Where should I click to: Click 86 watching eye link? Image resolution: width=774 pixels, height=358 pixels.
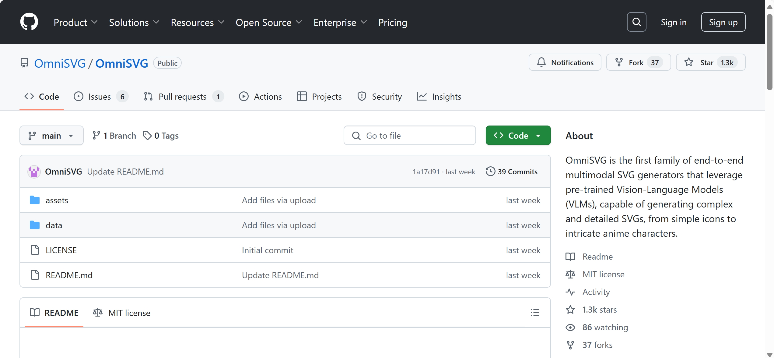(605, 327)
